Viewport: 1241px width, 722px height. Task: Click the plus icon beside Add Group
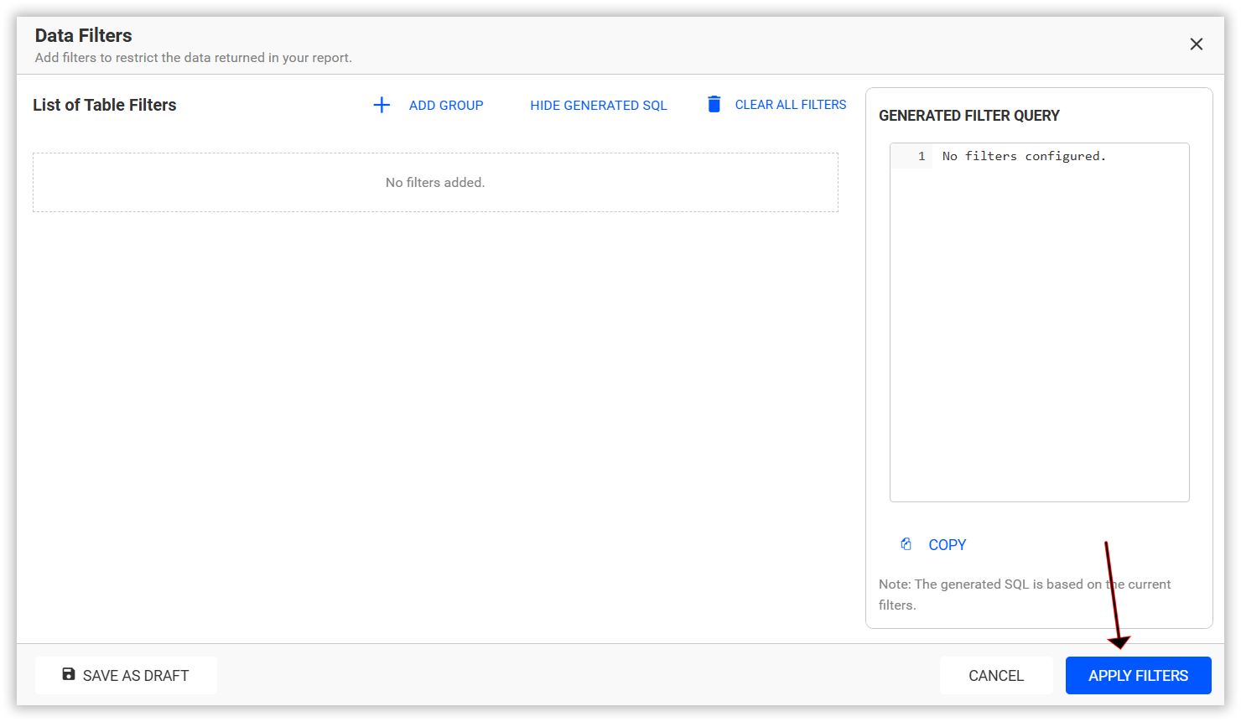tap(382, 105)
